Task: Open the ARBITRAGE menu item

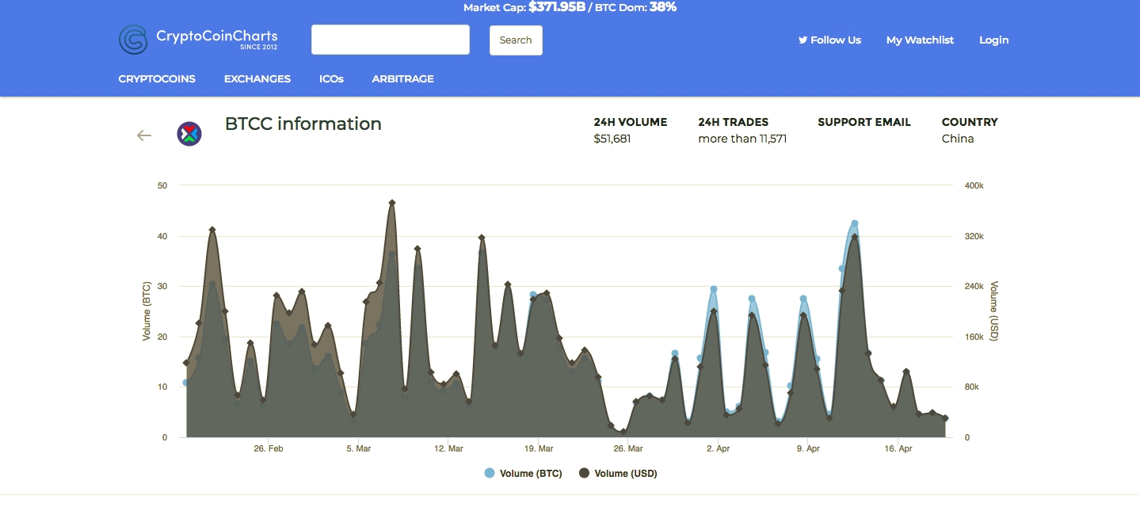Action: click(x=402, y=79)
